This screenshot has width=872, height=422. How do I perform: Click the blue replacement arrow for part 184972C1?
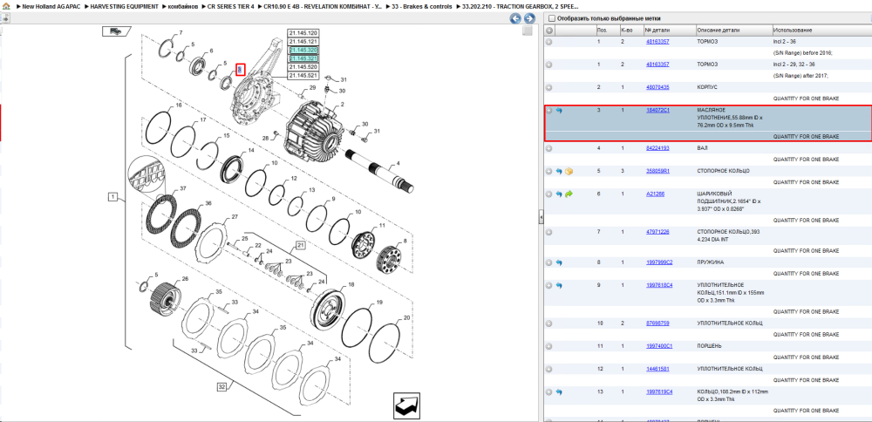[x=559, y=111]
